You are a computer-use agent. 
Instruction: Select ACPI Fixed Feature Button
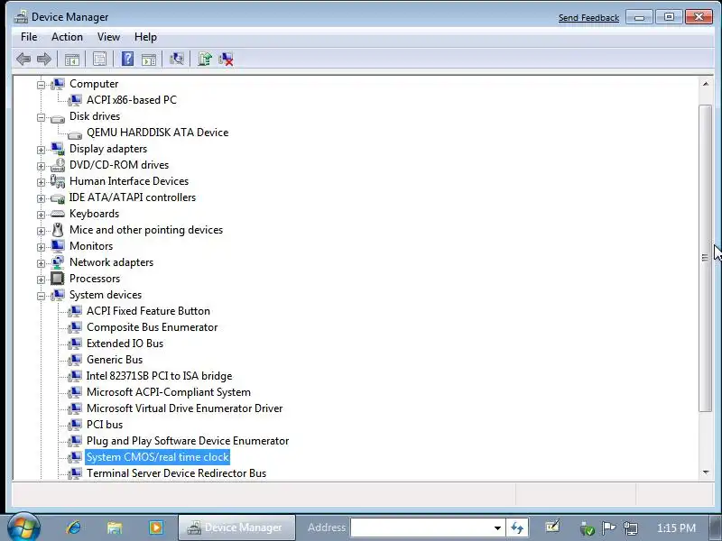tap(148, 311)
